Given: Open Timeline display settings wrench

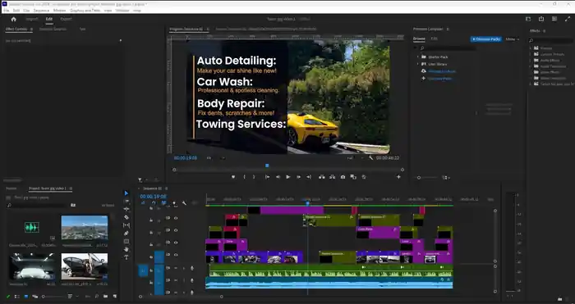Looking at the screenshot, I should (x=184, y=203).
